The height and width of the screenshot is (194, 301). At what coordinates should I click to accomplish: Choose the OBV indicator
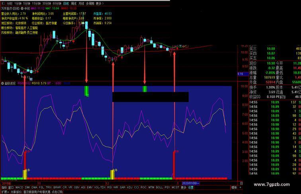pos(76,188)
